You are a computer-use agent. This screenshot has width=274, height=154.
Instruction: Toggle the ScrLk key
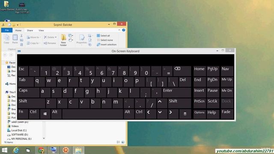(213, 103)
